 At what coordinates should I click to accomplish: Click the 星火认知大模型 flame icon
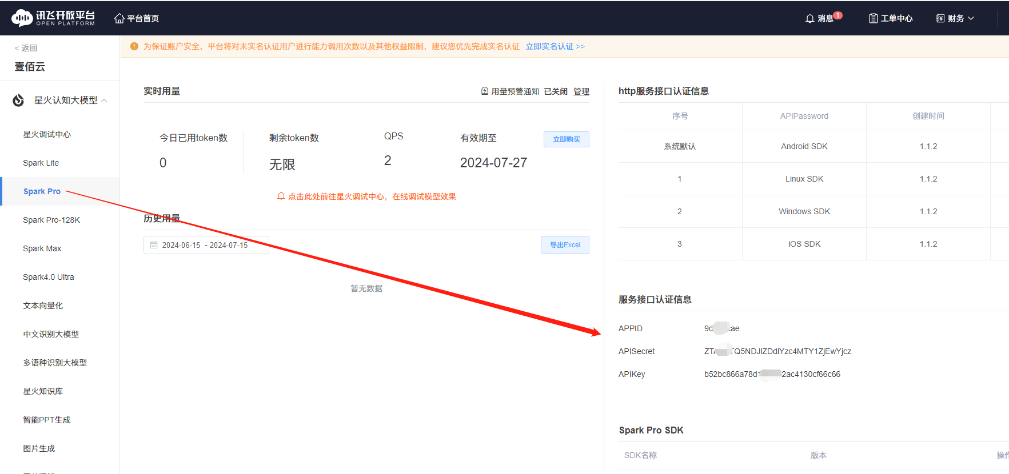point(18,101)
